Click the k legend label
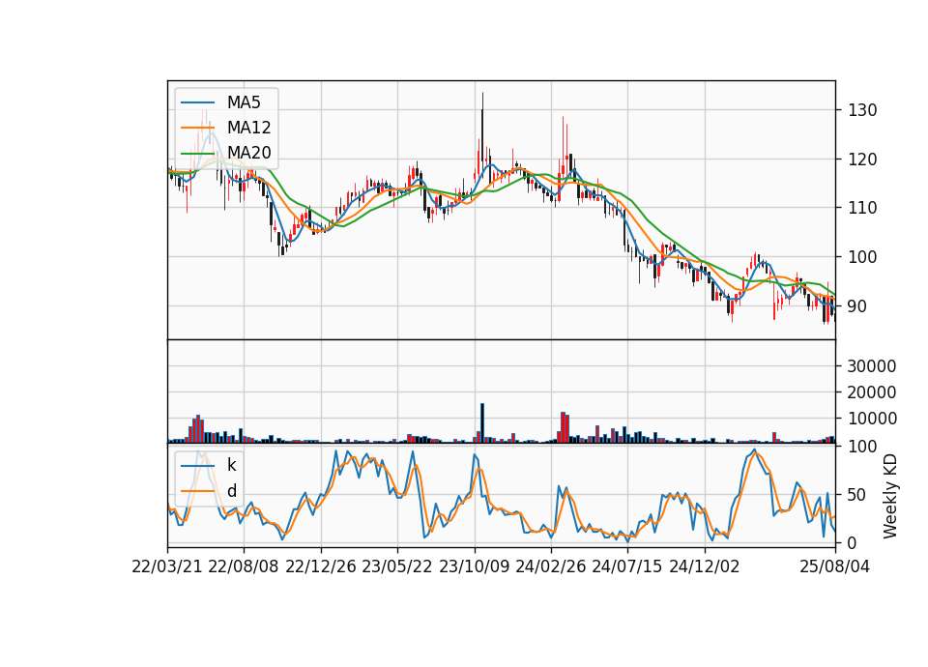 click(231, 465)
